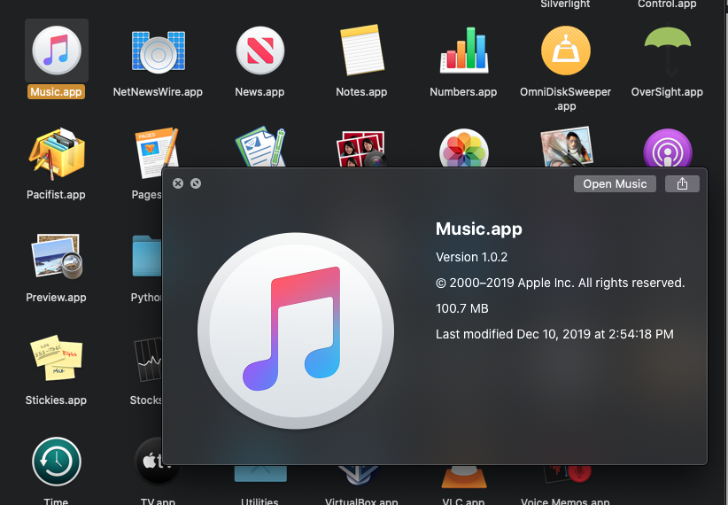Click the NetNewsWire.app file label
Screen dimensions: 728x505
(158, 92)
